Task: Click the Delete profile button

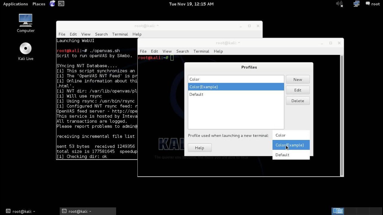Action: 298,101
